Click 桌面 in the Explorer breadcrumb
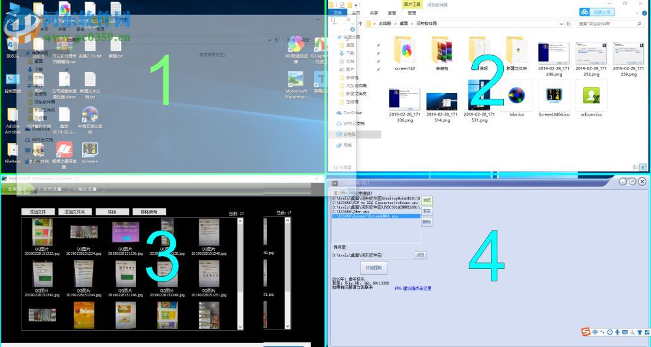 (404, 23)
